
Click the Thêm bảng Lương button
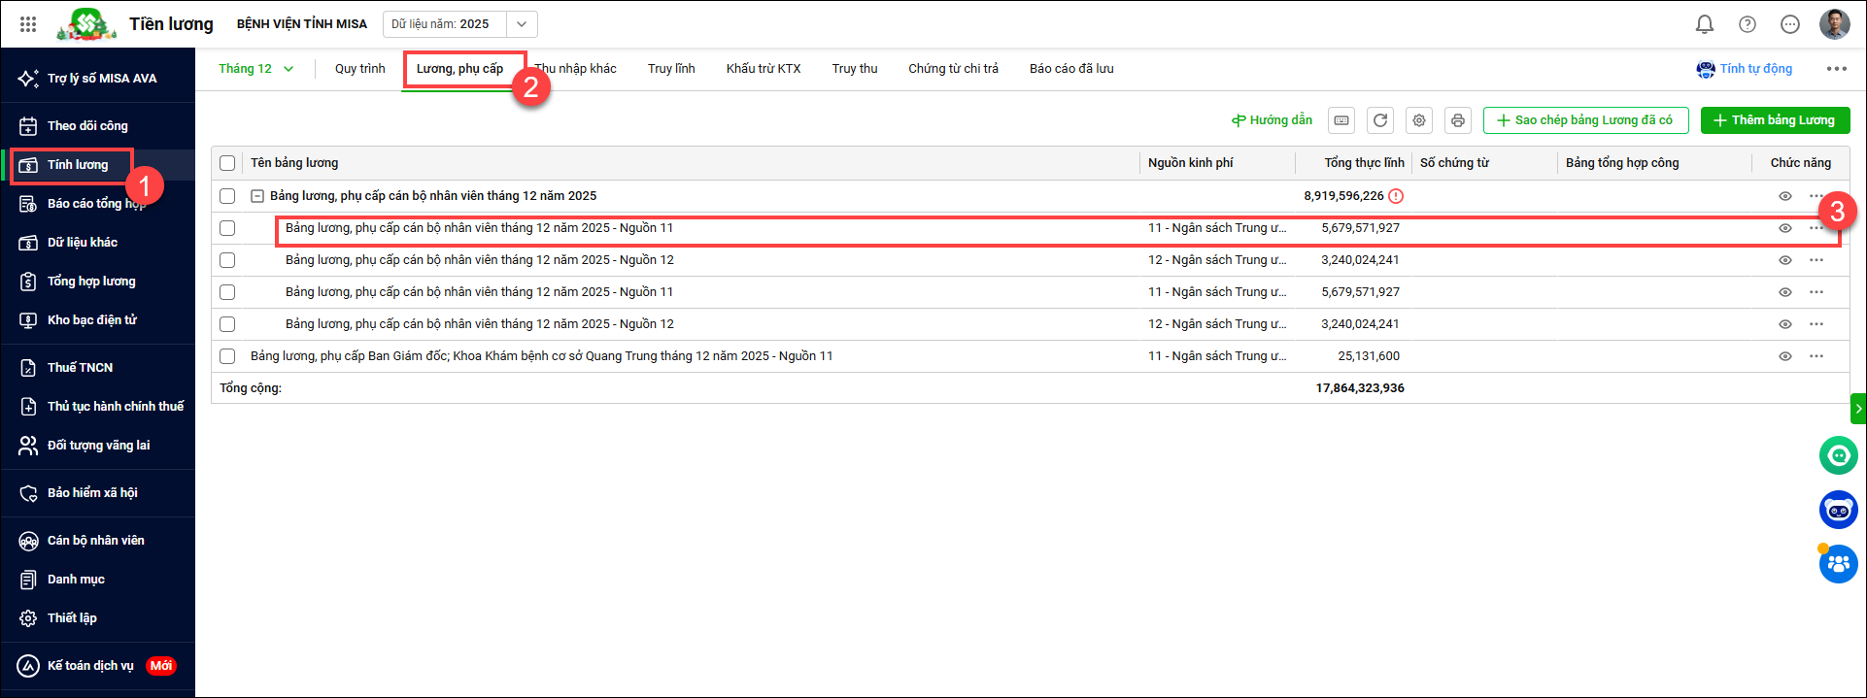(1775, 120)
